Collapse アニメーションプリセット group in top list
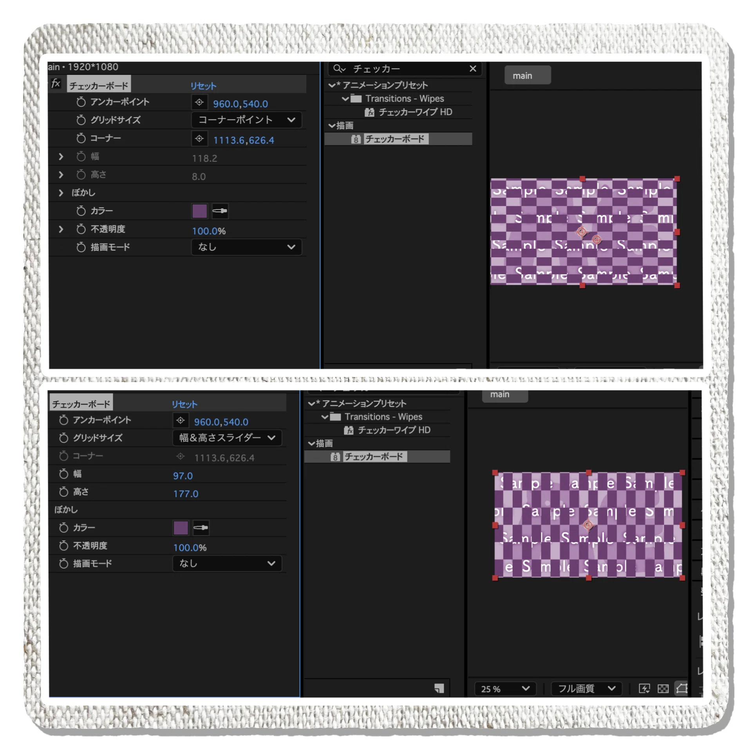This screenshot has height=752, width=752. coord(332,85)
